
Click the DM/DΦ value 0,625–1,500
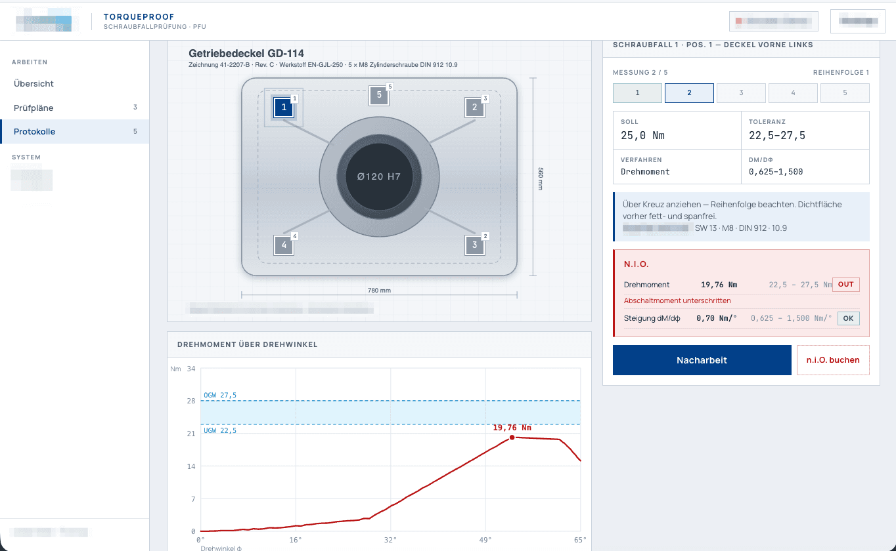776,172
